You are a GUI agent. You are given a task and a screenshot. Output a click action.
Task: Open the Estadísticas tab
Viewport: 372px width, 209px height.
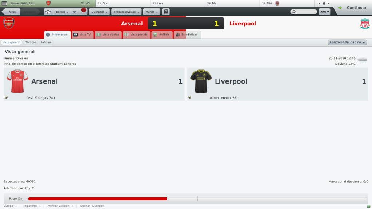coord(187,35)
